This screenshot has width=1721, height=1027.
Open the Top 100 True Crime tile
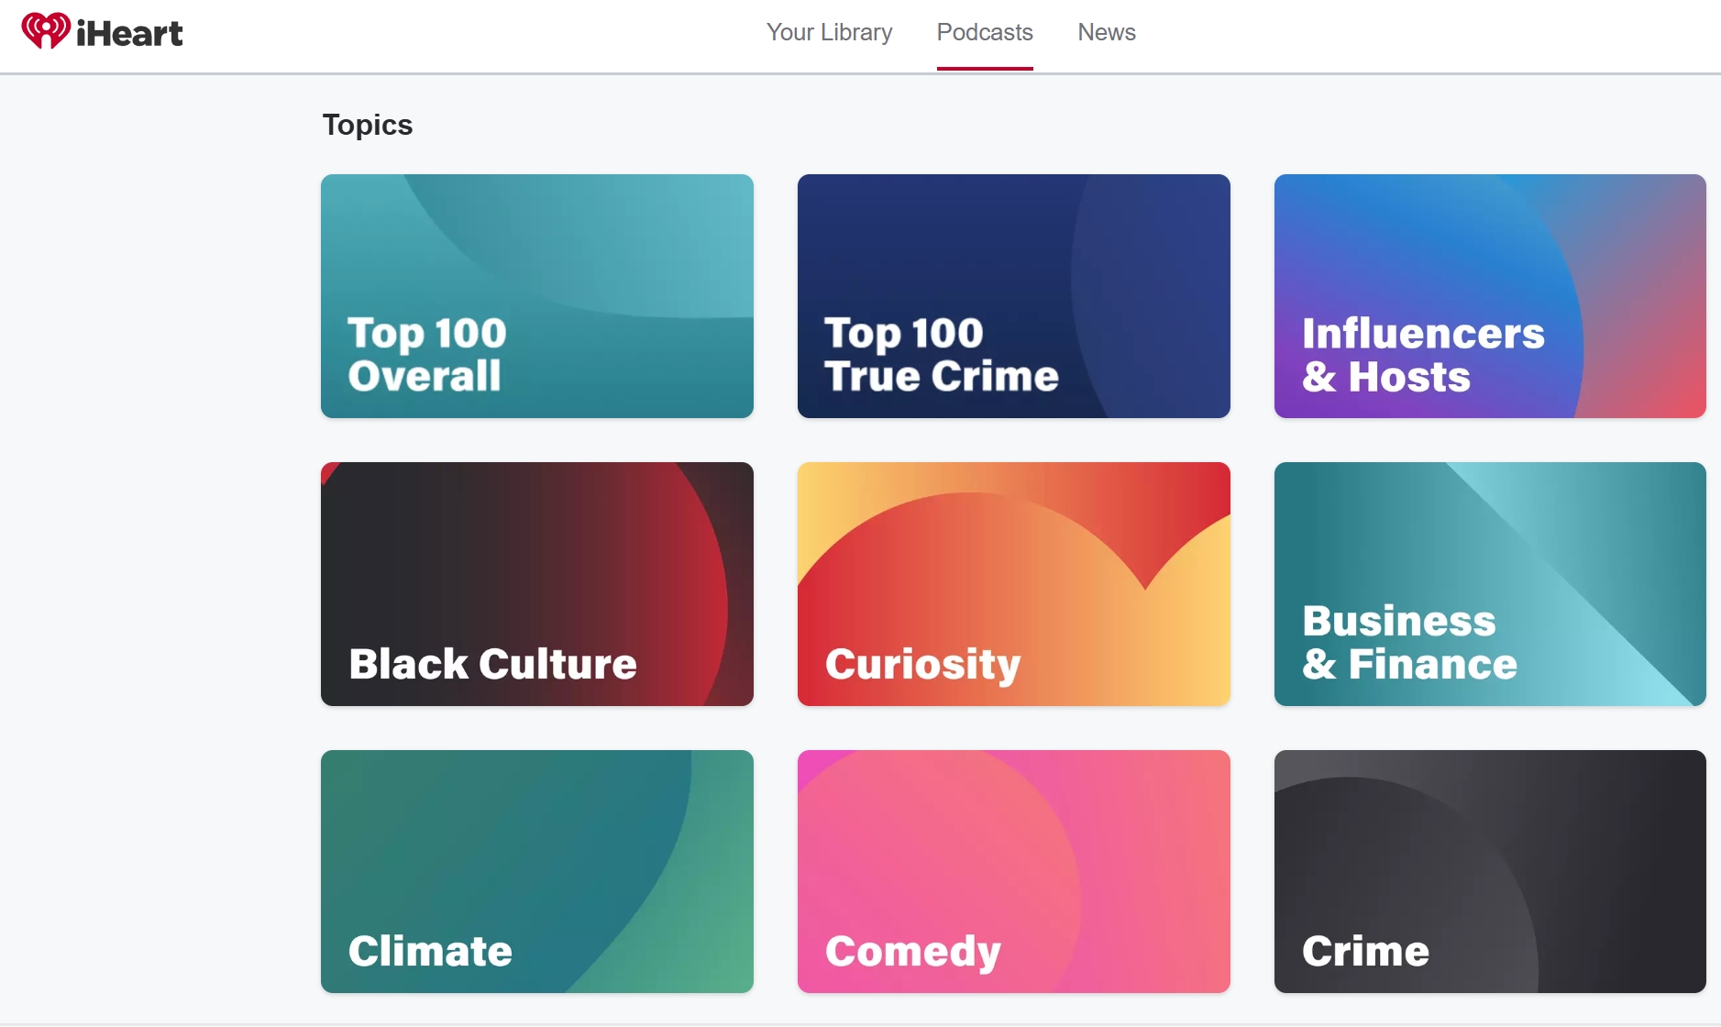click(1014, 296)
